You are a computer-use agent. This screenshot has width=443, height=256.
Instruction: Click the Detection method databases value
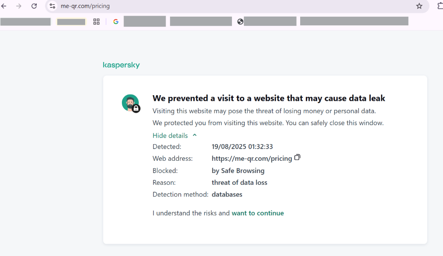[x=227, y=194]
